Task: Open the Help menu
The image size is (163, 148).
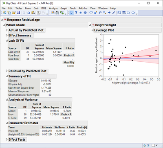Action: tap(113, 8)
